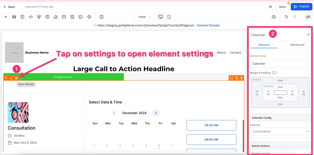Open Margin & Padding device dropdown
Screen dimensions: 314x155
(x=275, y=73)
